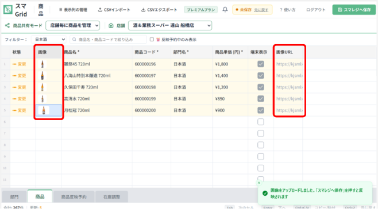Viewport: 378px width, 209px height.
Task: Click CSVエクスポート
Action: click(x=159, y=10)
